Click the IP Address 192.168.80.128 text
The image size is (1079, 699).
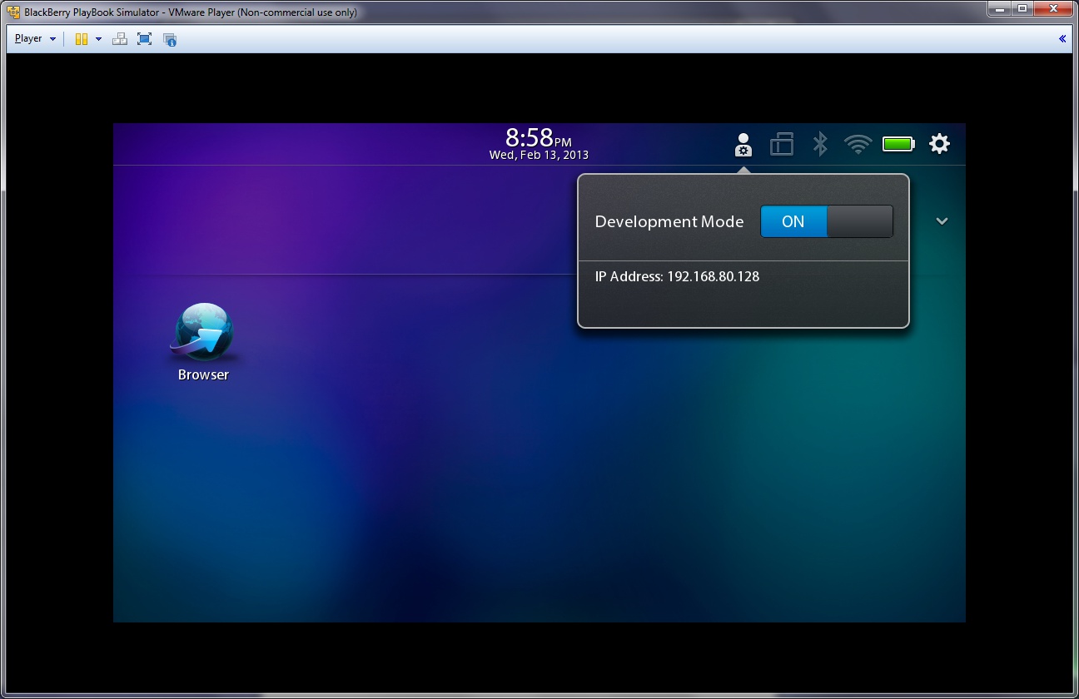pos(677,276)
